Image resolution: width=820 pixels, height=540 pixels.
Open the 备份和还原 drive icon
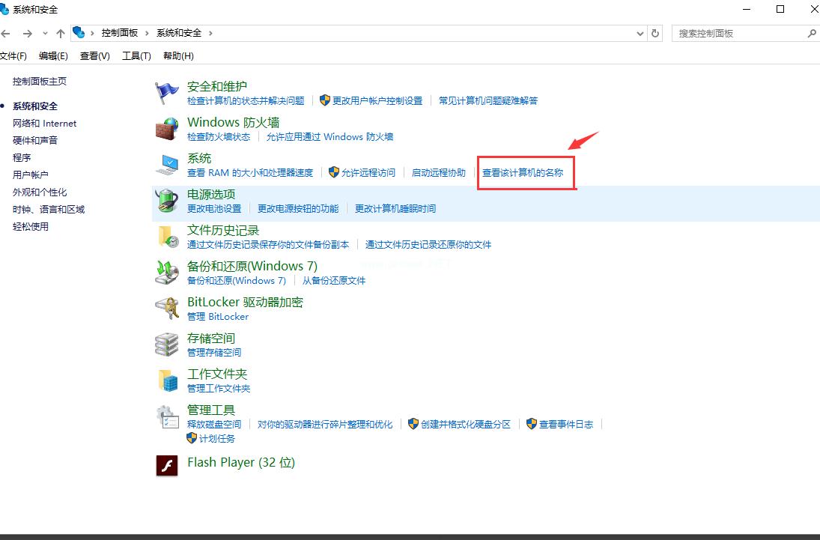click(x=167, y=273)
